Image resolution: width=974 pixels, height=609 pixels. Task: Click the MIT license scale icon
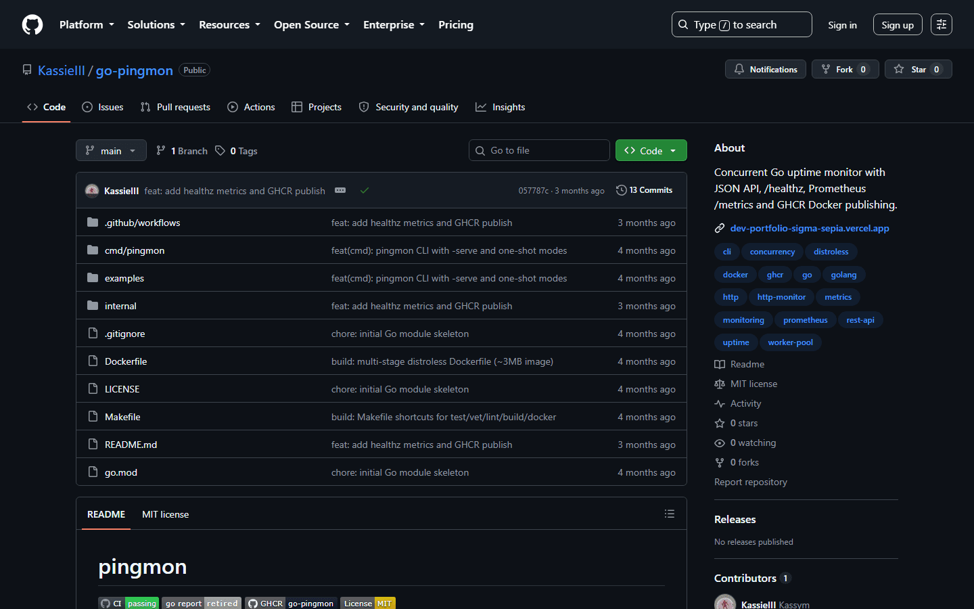point(720,384)
